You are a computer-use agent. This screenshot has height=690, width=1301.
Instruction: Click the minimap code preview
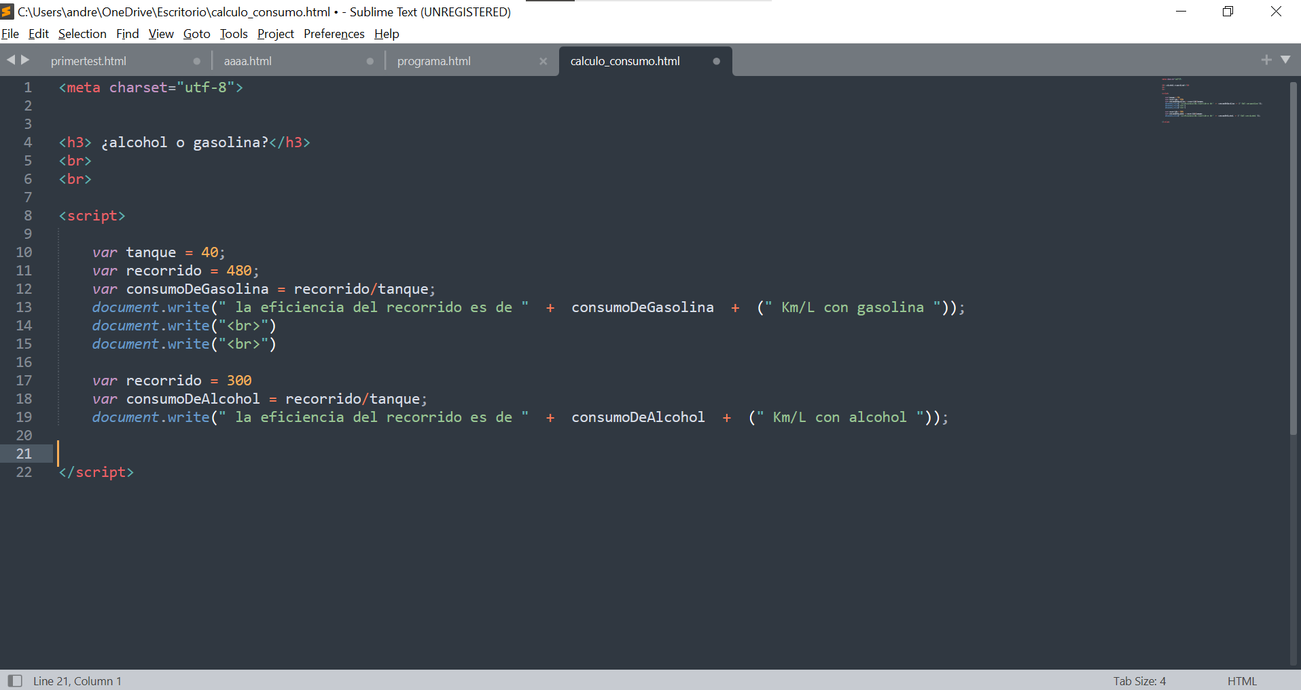(1211, 100)
